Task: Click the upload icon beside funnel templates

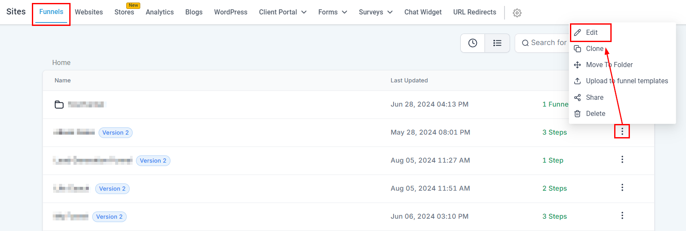Action: point(577,81)
